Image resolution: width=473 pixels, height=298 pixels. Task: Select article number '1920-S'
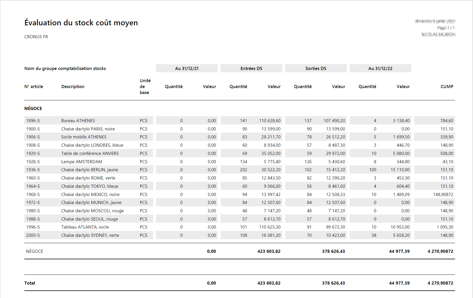tap(33, 153)
